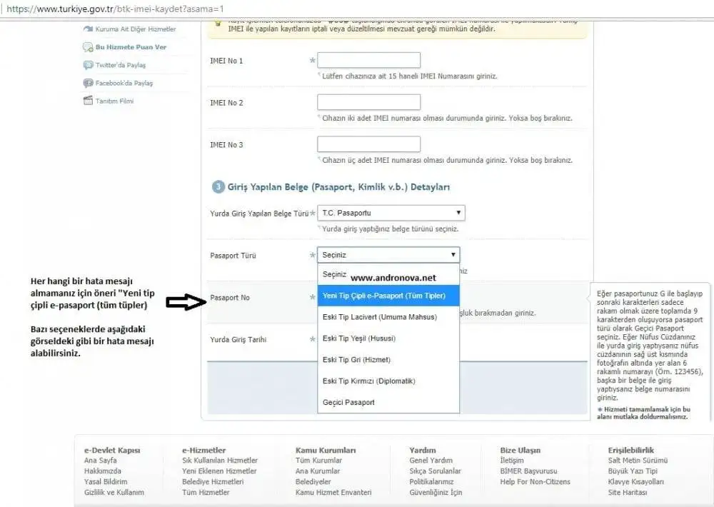This screenshot has height=507, width=714.
Task: Open Tüm Kurumlar footer link
Action: point(318,461)
